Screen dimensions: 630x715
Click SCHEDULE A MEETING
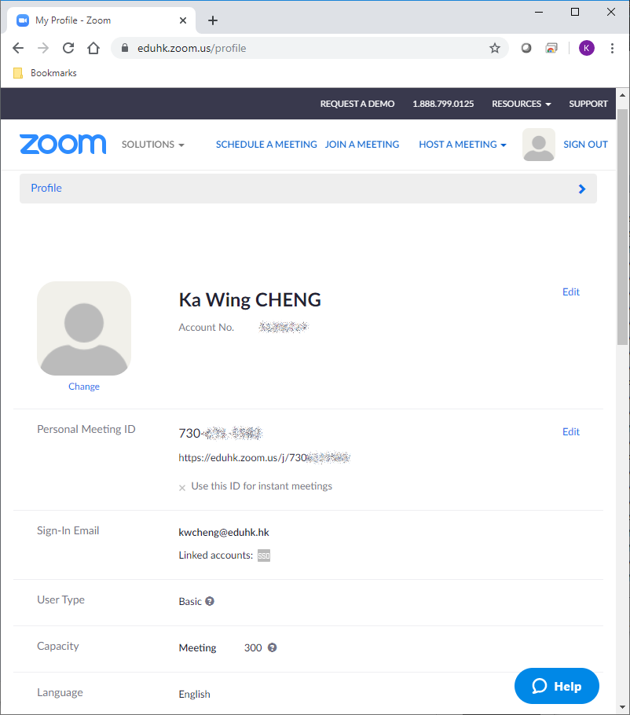pos(266,145)
